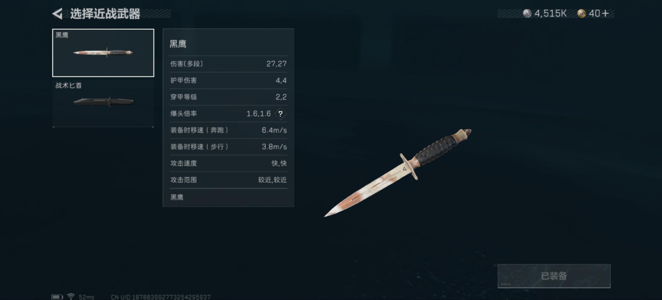This screenshot has width=662, height=300.
Task: Click the gold currency coin icon
Action: (581, 13)
